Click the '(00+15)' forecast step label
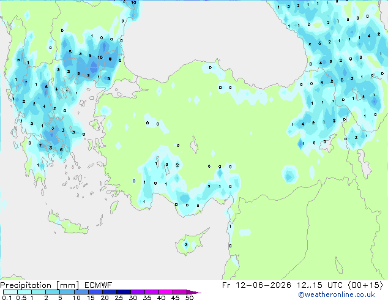The width and height of the screenshot is (388, 300). pyautogui.click(x=365, y=285)
